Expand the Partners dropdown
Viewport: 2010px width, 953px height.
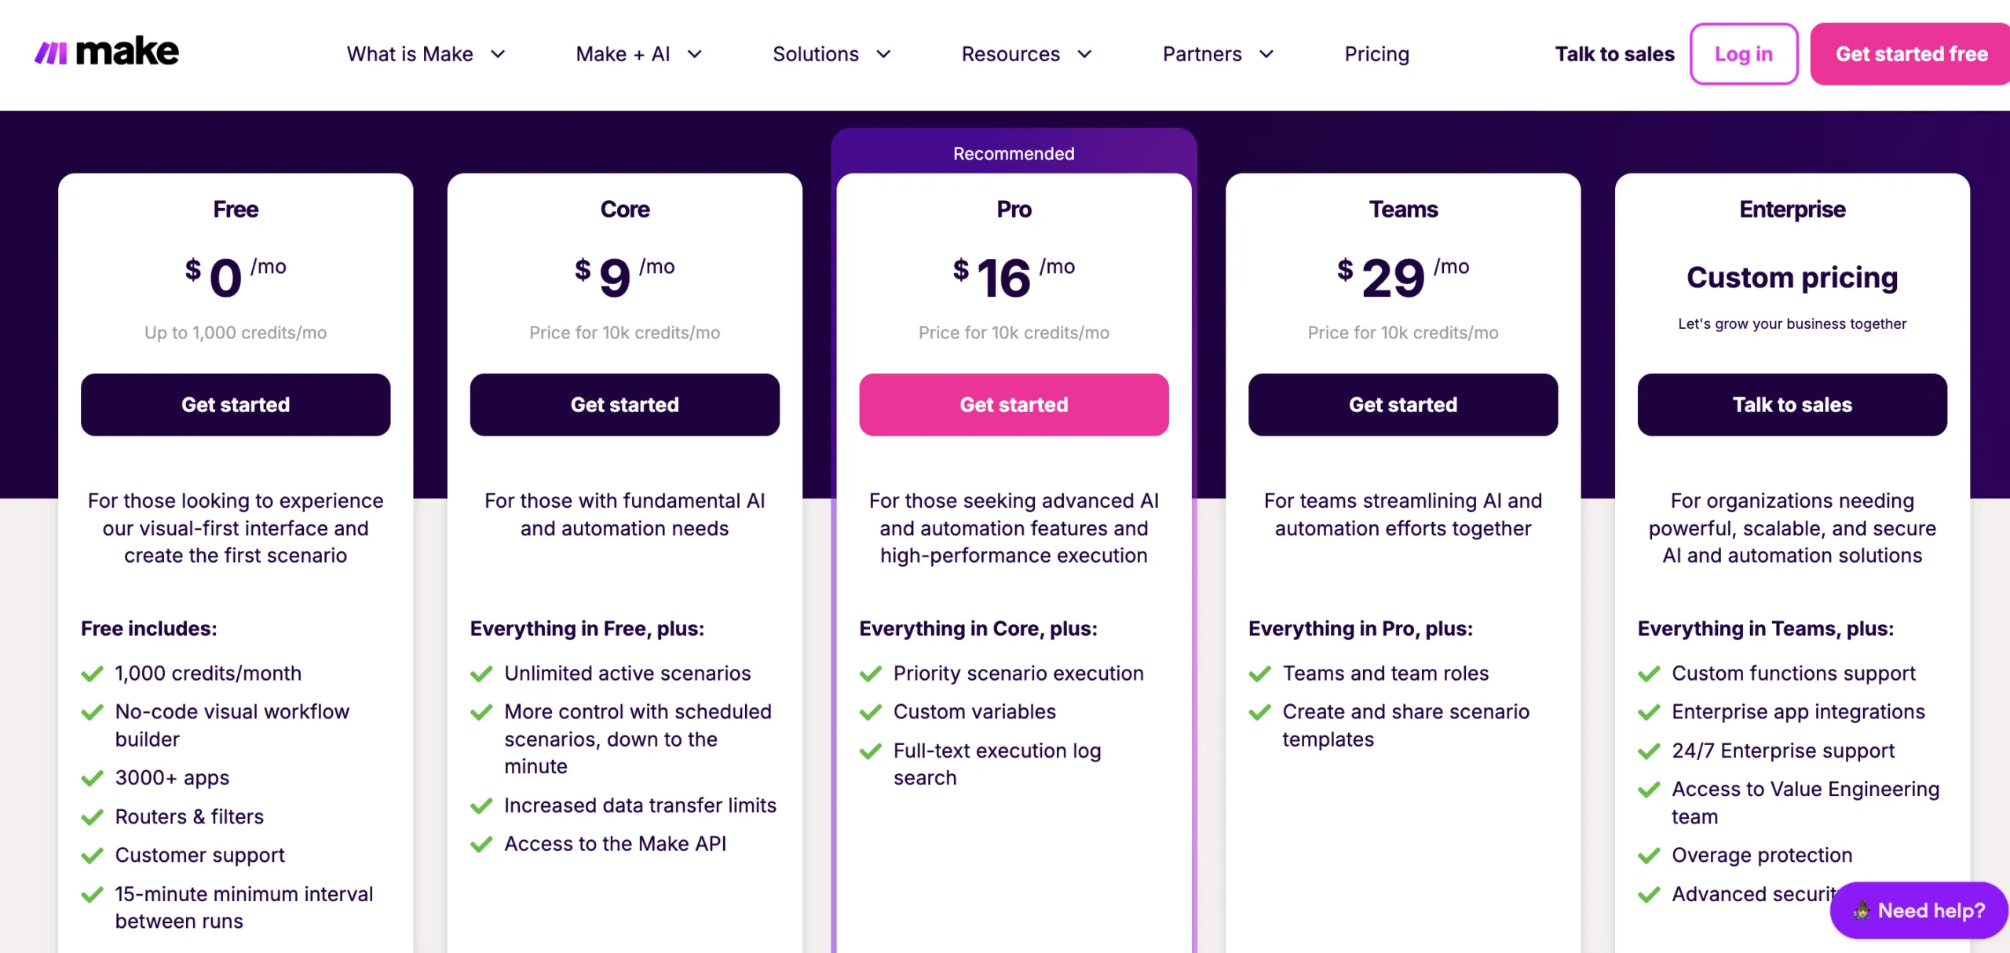(1216, 53)
